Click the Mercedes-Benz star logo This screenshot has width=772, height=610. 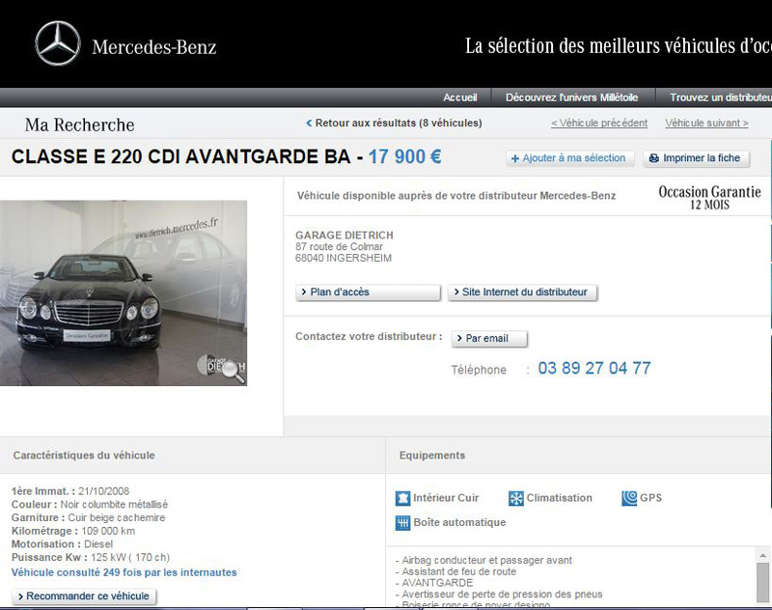pos(58,43)
